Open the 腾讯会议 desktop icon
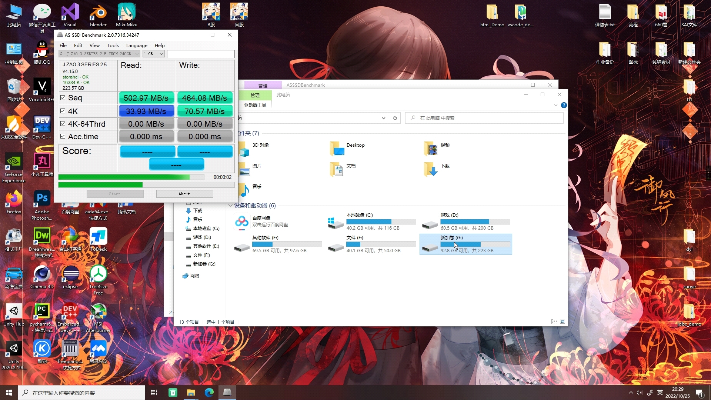The width and height of the screenshot is (711, 400). (x=98, y=352)
